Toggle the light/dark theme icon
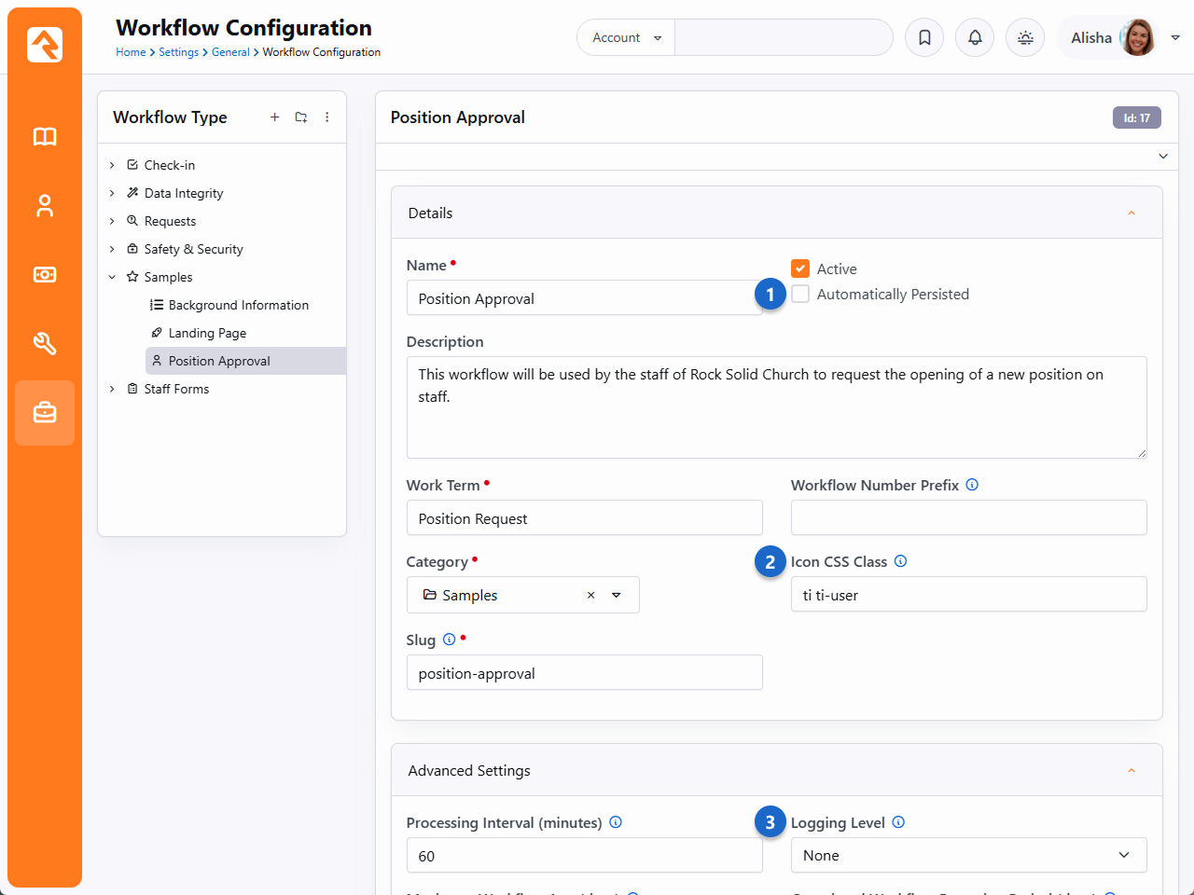This screenshot has width=1194, height=895. 1025,37
